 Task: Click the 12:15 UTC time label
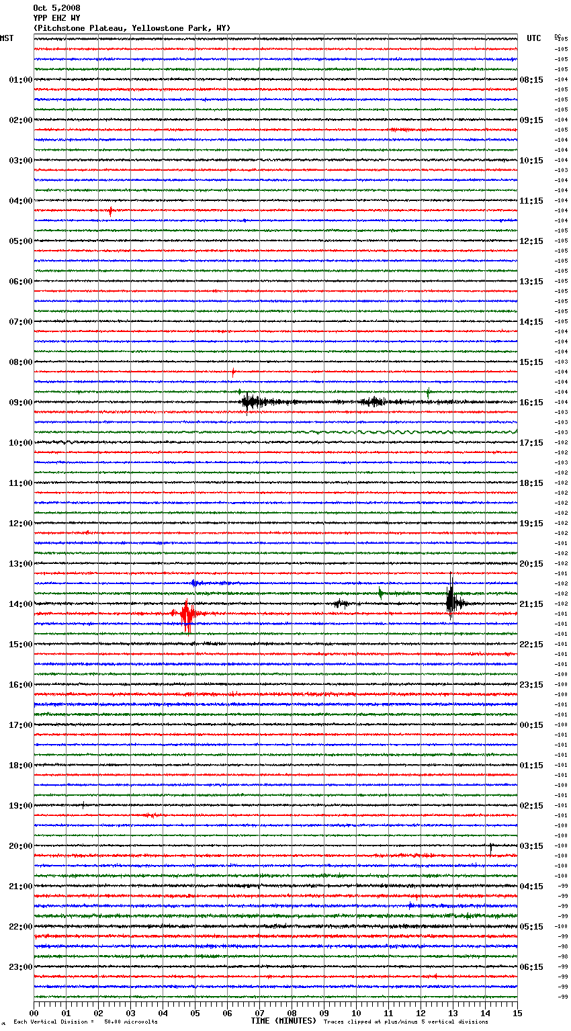tap(531, 241)
